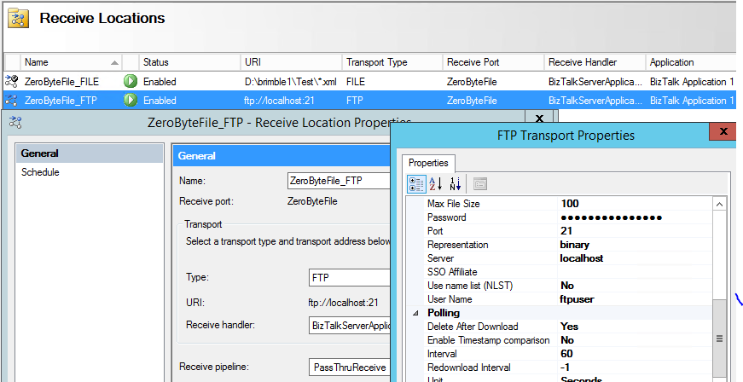Open the General page in left pane
The height and width of the screenshot is (382, 743).
click(90, 153)
